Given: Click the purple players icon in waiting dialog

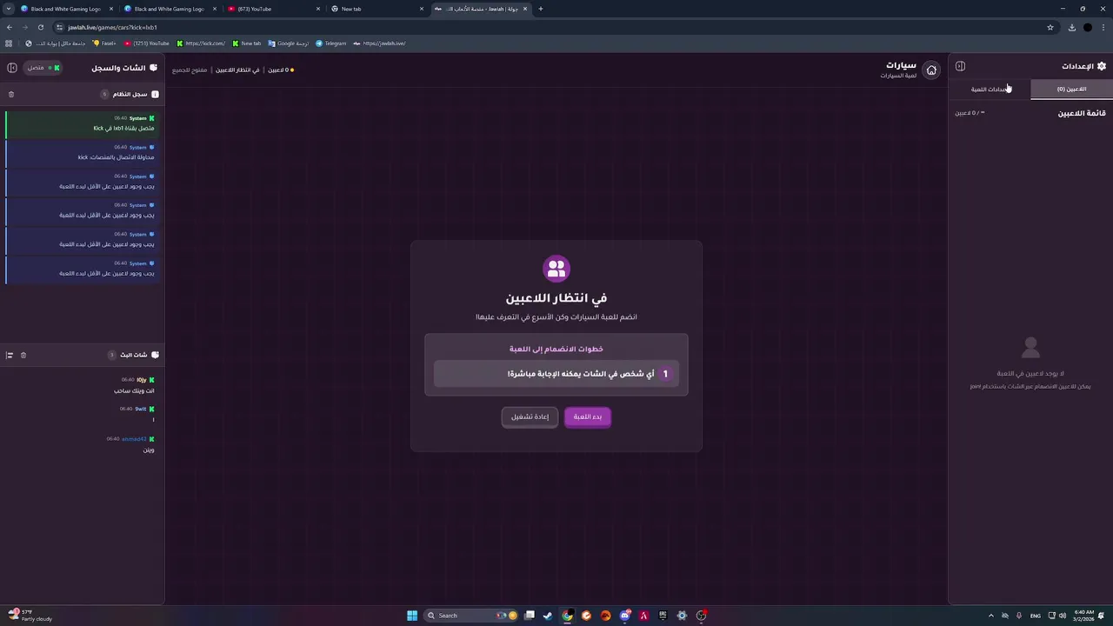Looking at the screenshot, I should (556, 268).
